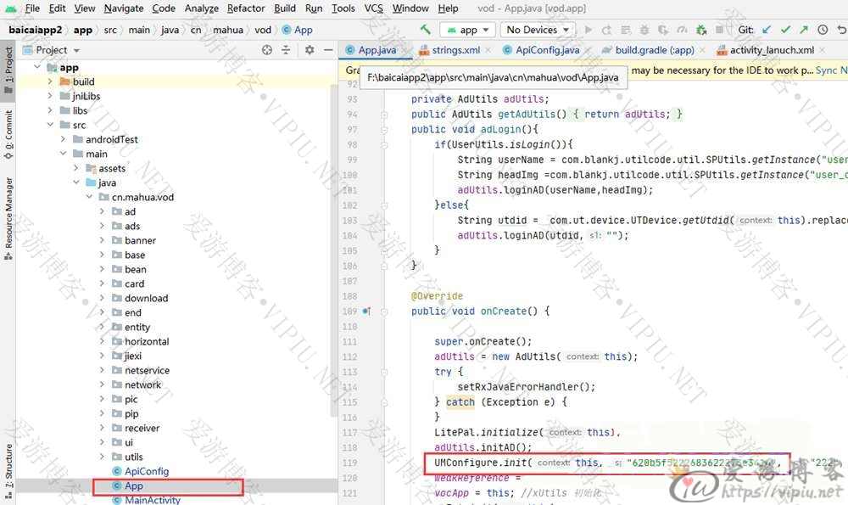Open the Resource Manager tool window

coord(8,218)
